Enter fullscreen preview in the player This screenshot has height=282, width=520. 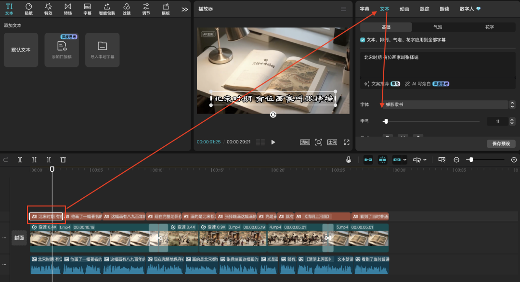pyautogui.click(x=346, y=142)
